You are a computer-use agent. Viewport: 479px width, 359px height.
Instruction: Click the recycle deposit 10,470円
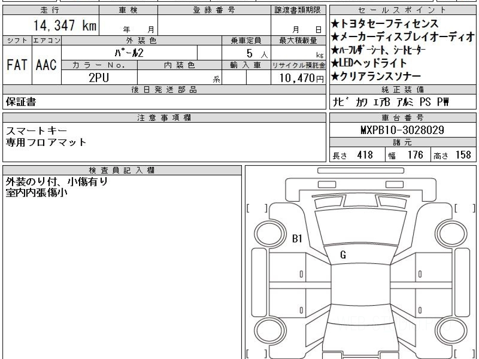click(x=302, y=77)
